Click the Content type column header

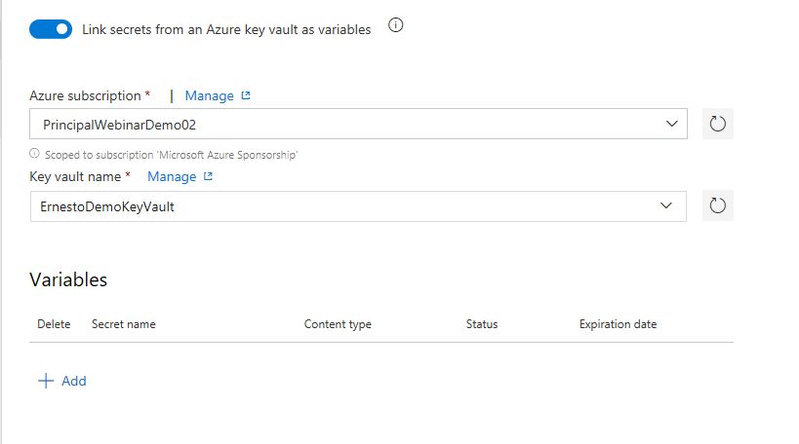(338, 324)
